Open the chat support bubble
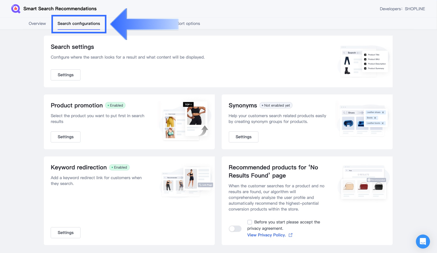Viewport: 437px width, 253px height. (x=423, y=241)
